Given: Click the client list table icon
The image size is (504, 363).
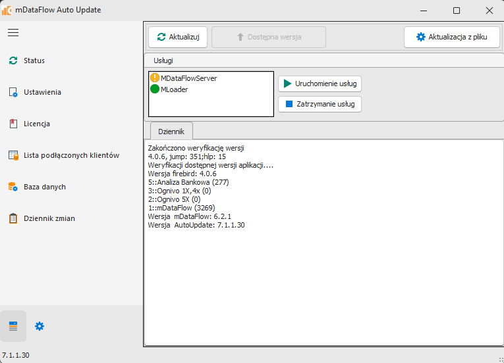Looking at the screenshot, I should (13, 155).
